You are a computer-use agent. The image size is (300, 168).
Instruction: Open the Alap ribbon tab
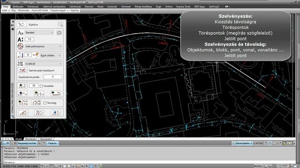(x=6, y=7)
